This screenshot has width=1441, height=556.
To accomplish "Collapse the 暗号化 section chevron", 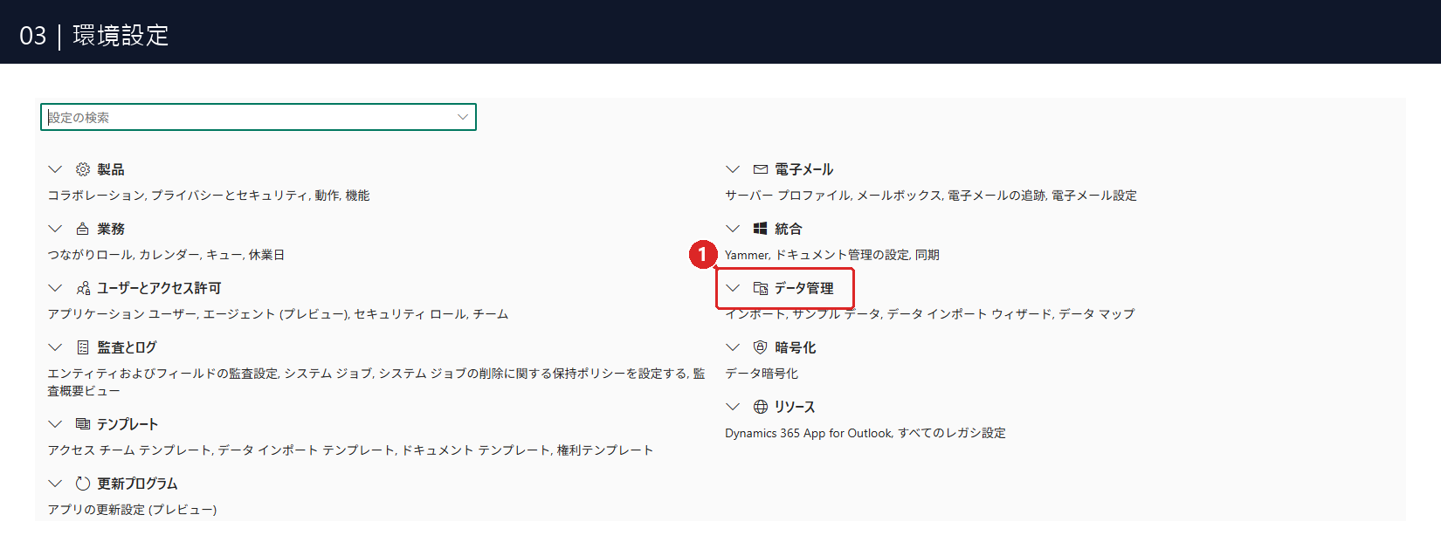I will pyautogui.click(x=733, y=347).
